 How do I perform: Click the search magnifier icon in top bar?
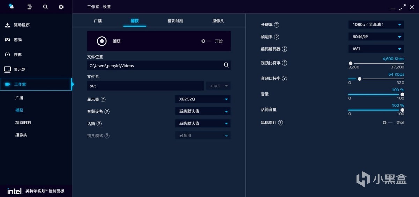click(x=45, y=7)
